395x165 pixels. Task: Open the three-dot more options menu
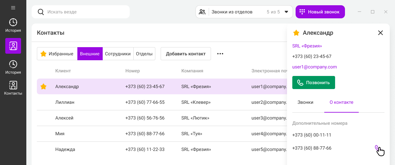pos(220,54)
